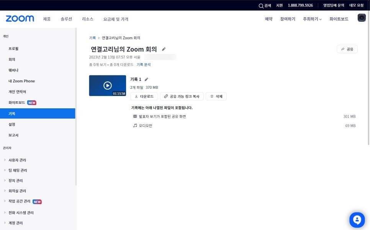This screenshot has width=370, height=230.
Task: Open the 솔루션 menu
Action: [x=66, y=19]
